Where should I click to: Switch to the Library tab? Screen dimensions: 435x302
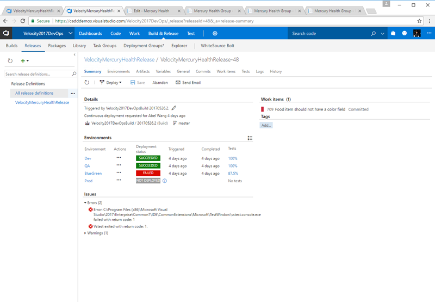(x=79, y=46)
